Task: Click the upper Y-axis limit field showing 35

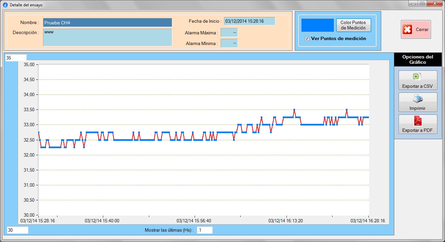Action: point(16,58)
